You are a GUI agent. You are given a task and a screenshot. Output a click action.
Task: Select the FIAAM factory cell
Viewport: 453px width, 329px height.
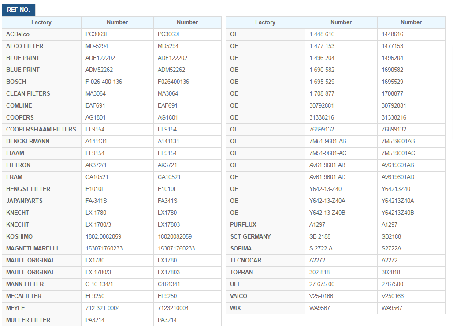click(41, 153)
